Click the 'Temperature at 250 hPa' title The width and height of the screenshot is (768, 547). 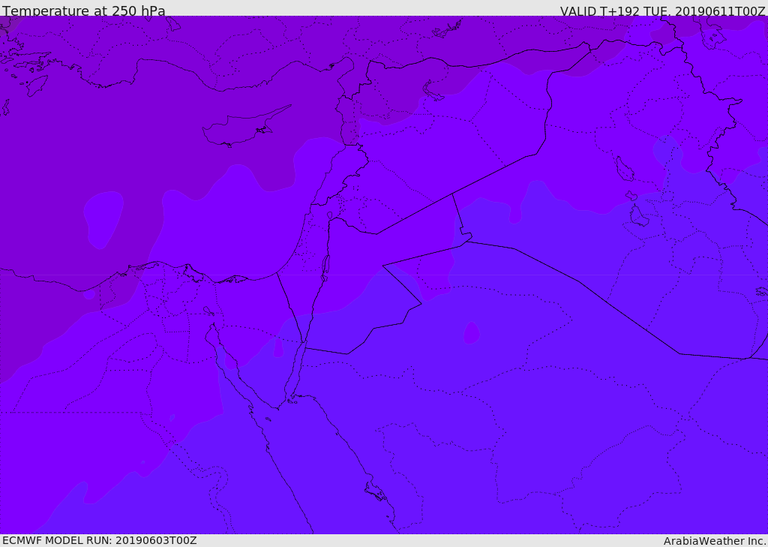[x=84, y=11]
